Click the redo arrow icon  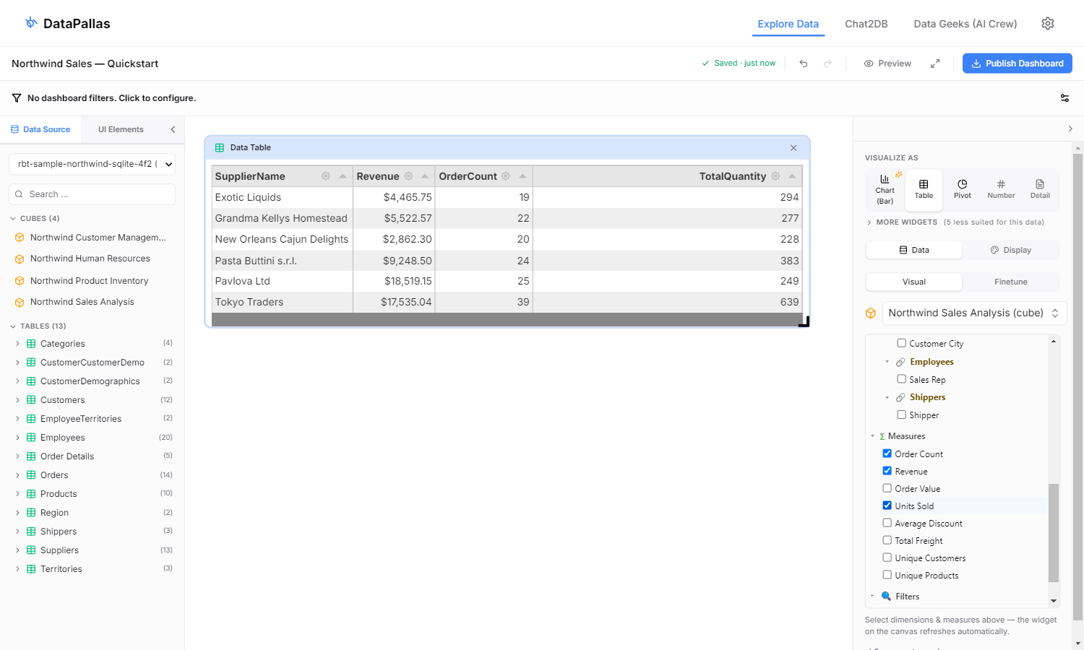tap(827, 64)
